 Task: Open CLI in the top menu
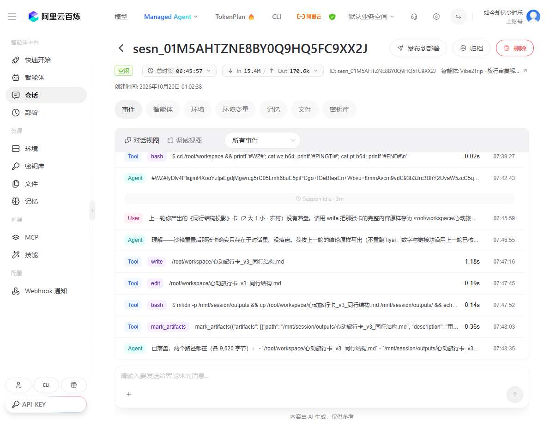coord(276,17)
